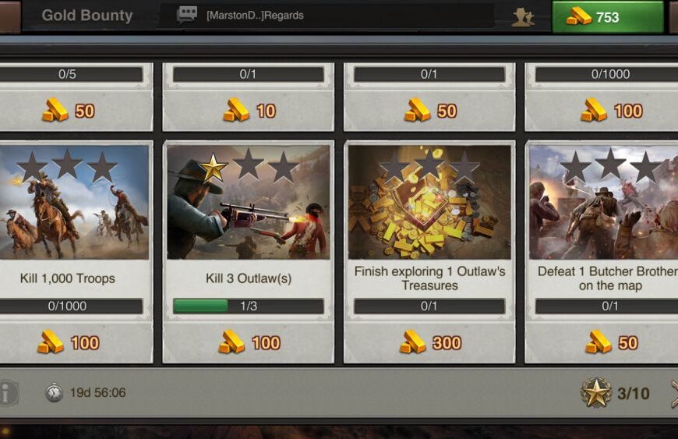Tap the 0/1000 progress bar under Kill Troops
Image resolution: width=678 pixels, height=439 pixels.
69,306
